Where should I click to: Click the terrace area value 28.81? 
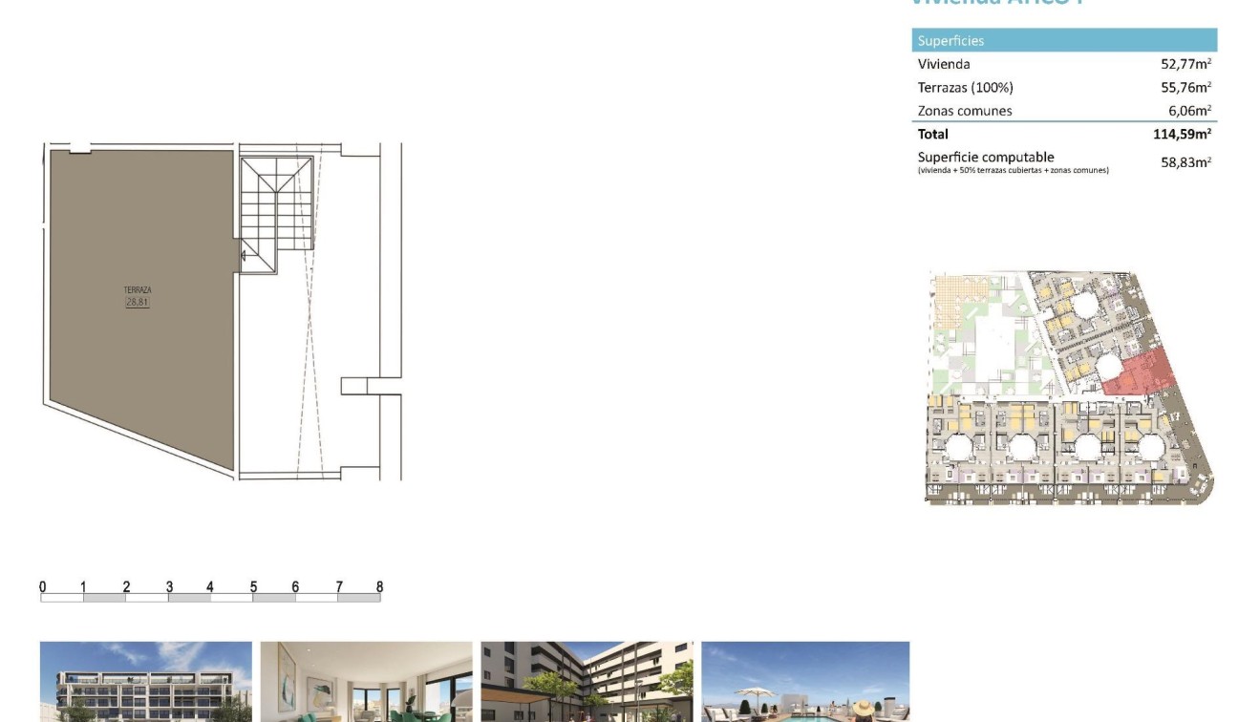click(x=138, y=302)
